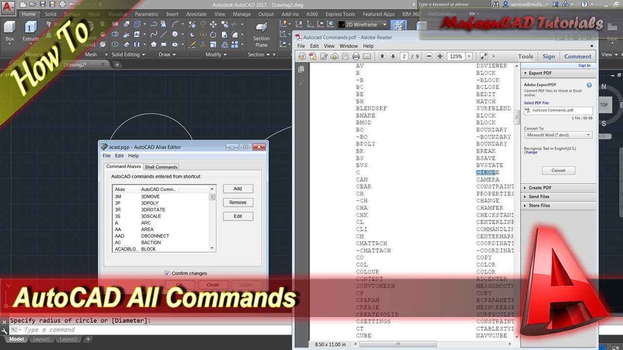The width and height of the screenshot is (623, 350).
Task: Click the first Create PDF icon in Adobe Reader toolbar
Action: [302, 56]
